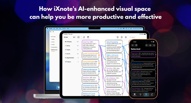Click Upgrade to Pro in MacBook sidebar
Viewport: 191px width, 103px height.
pos(54,50)
